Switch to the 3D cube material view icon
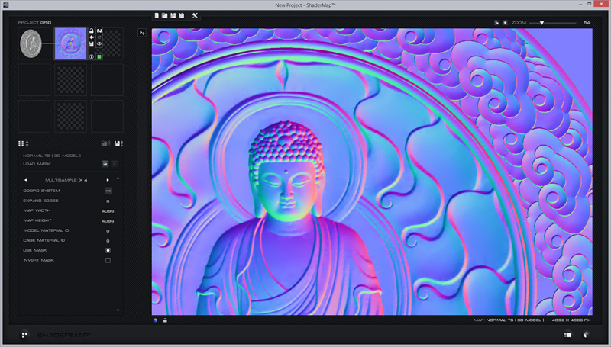 pos(586,335)
